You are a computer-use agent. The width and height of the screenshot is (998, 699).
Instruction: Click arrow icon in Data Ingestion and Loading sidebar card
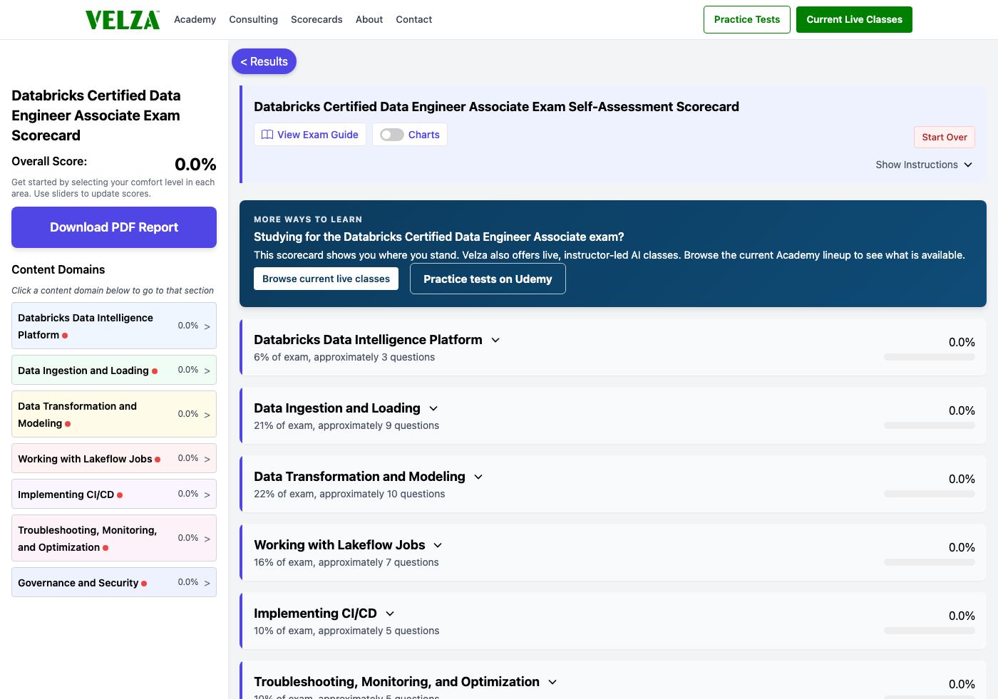[x=207, y=371]
